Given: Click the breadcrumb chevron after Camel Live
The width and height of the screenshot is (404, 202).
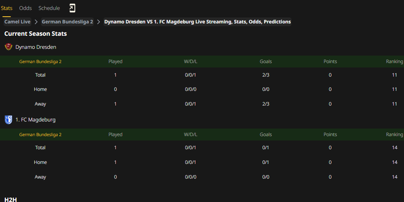Looking at the screenshot, I should click(x=36, y=22).
